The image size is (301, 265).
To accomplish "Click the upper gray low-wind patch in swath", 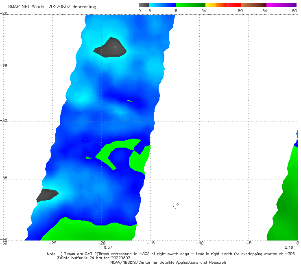I will click(111, 48).
